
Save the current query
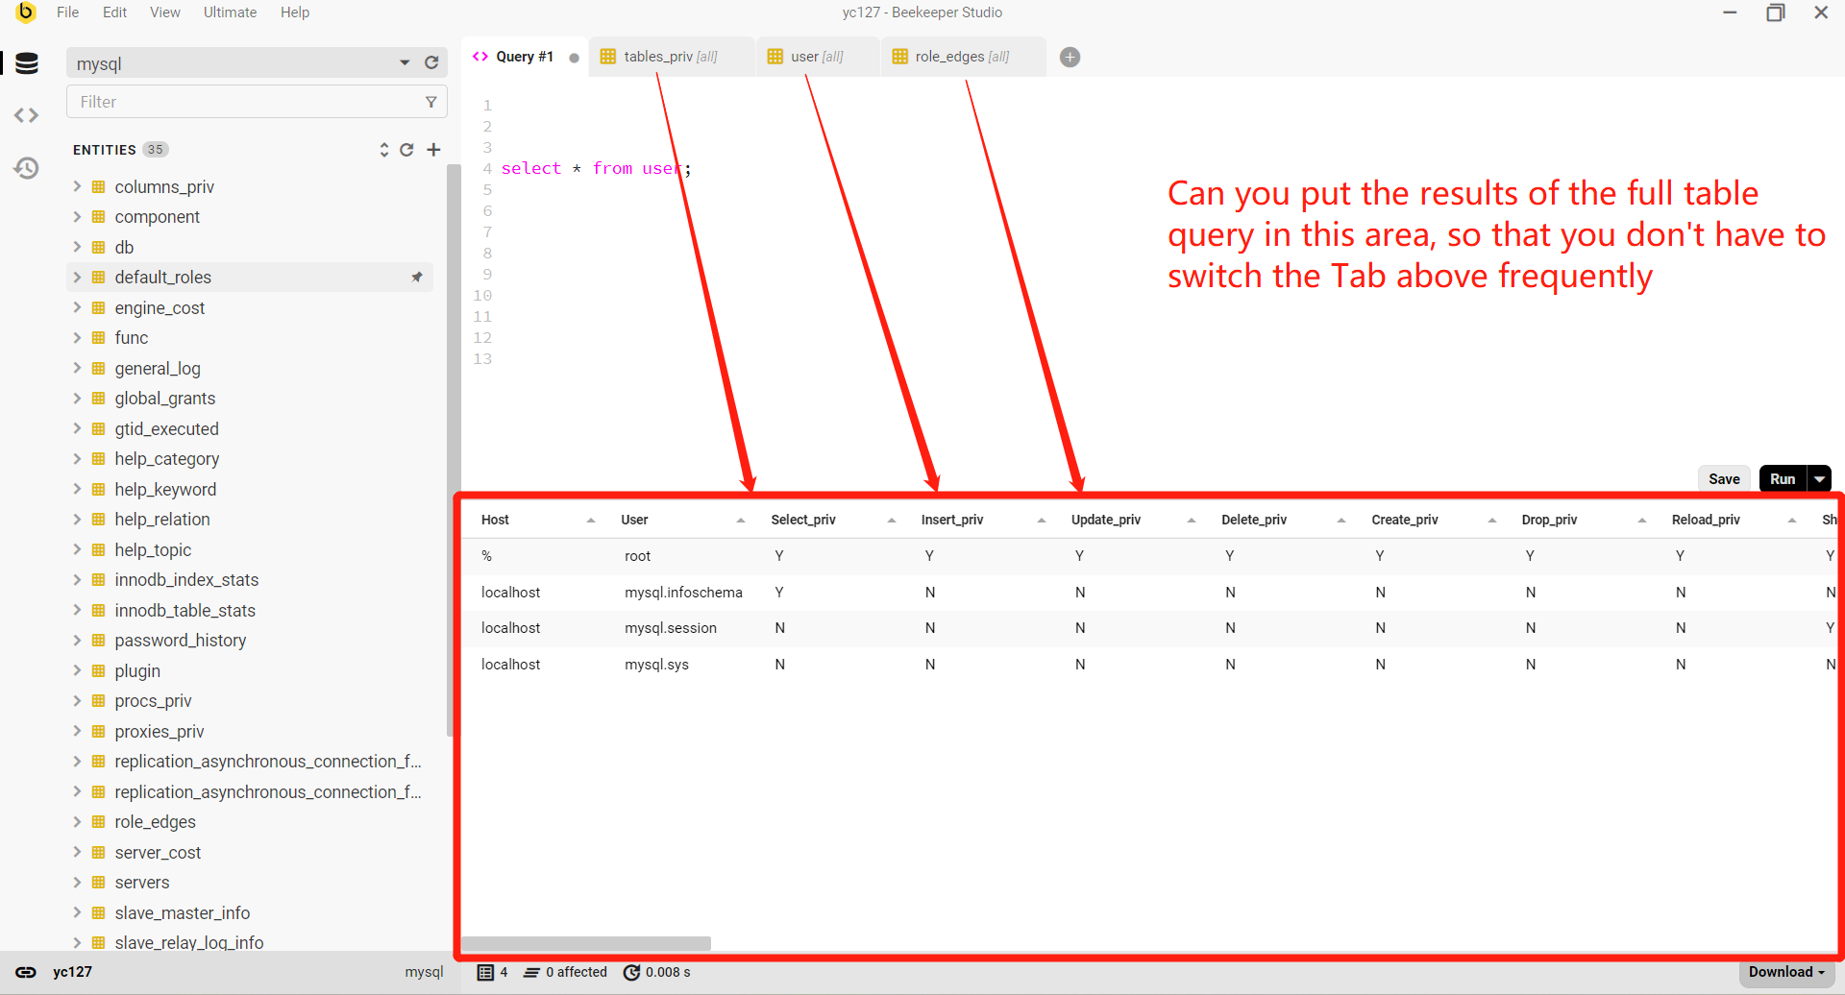click(1724, 478)
